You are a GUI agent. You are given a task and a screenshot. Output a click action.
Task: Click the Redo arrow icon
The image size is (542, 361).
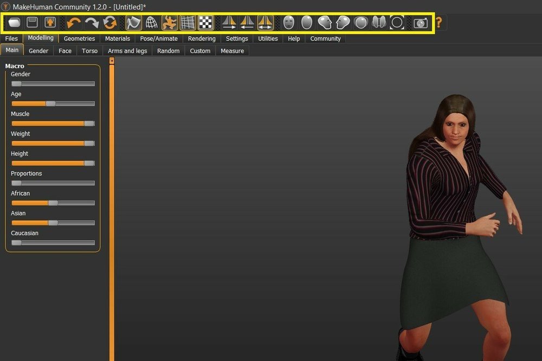coord(92,23)
